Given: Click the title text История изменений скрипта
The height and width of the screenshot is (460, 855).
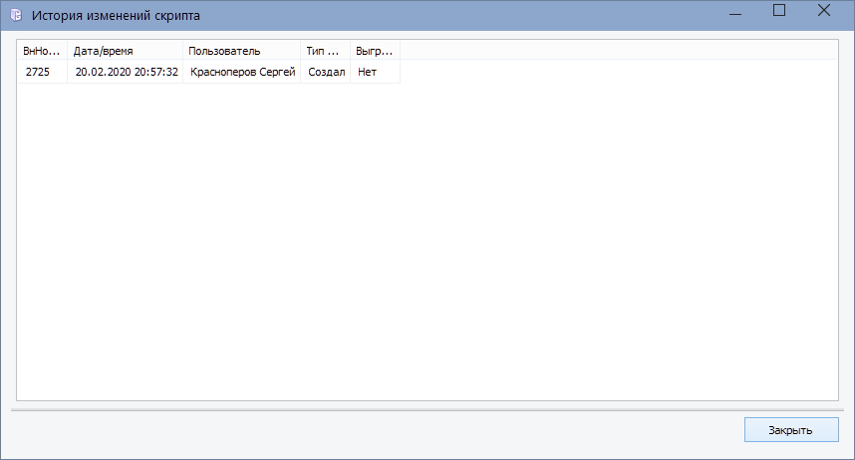Looking at the screenshot, I should click(115, 16).
